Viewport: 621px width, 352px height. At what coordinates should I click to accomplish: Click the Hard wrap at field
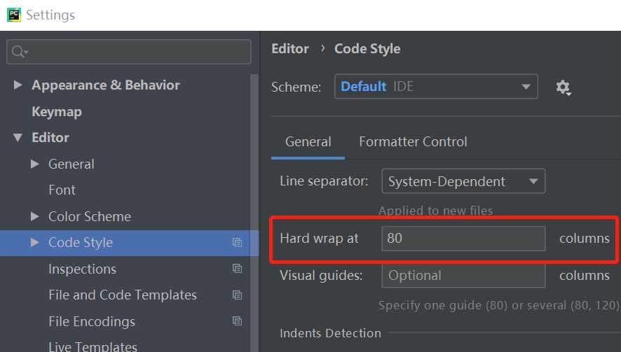point(463,238)
